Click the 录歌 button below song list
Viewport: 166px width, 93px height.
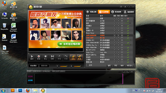coord(116,66)
